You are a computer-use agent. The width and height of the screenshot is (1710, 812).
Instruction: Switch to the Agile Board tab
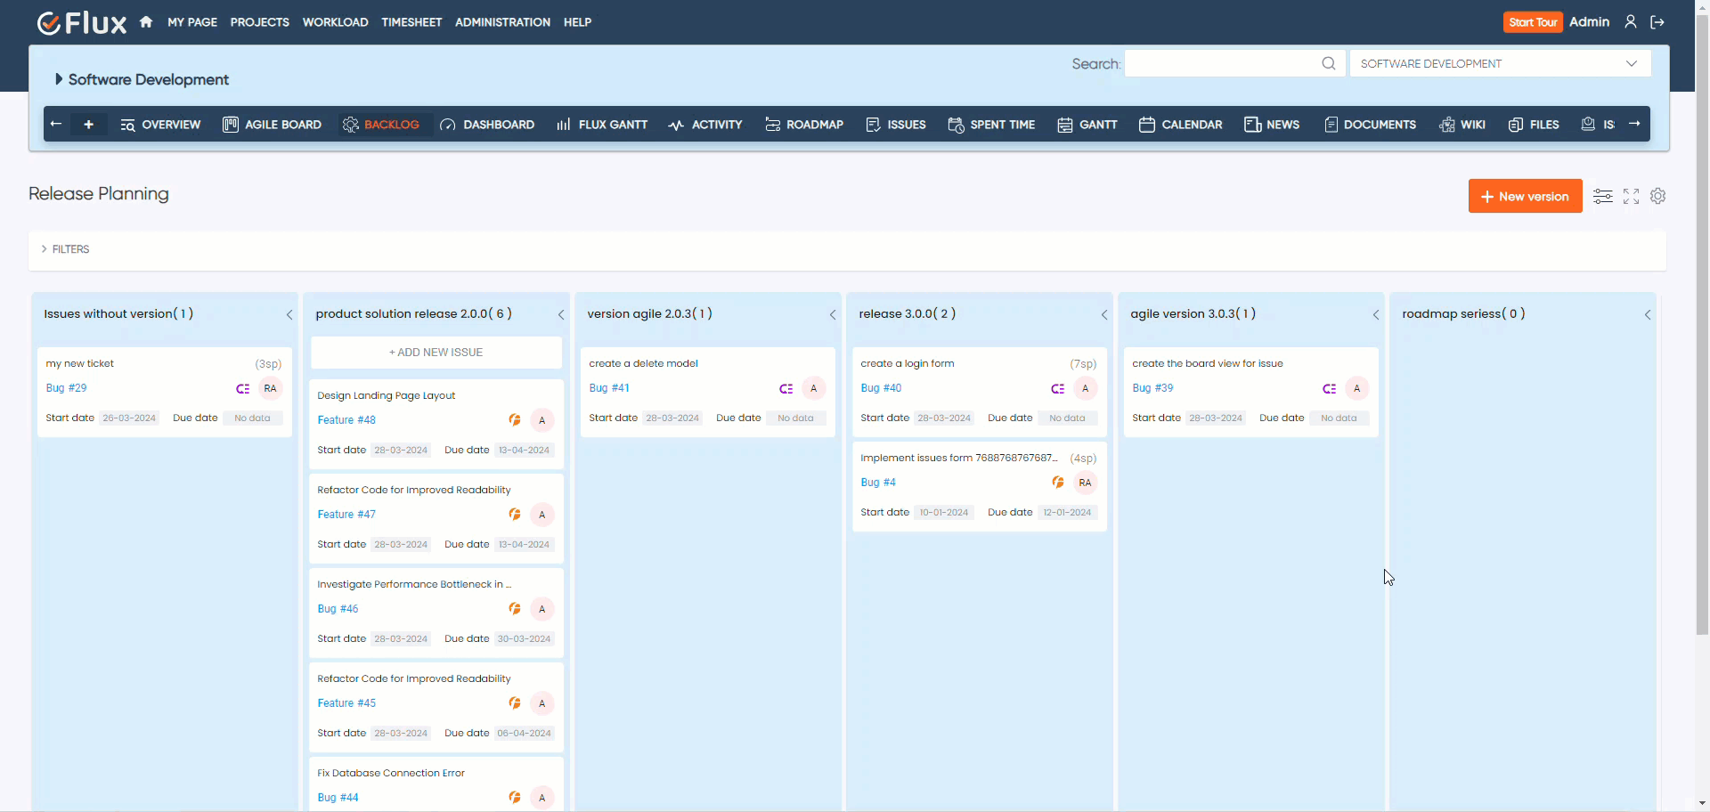point(272,125)
